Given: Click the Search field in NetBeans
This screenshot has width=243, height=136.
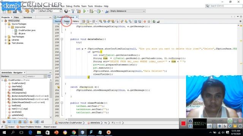Looking at the screenshot, I should [x=224, y=6].
